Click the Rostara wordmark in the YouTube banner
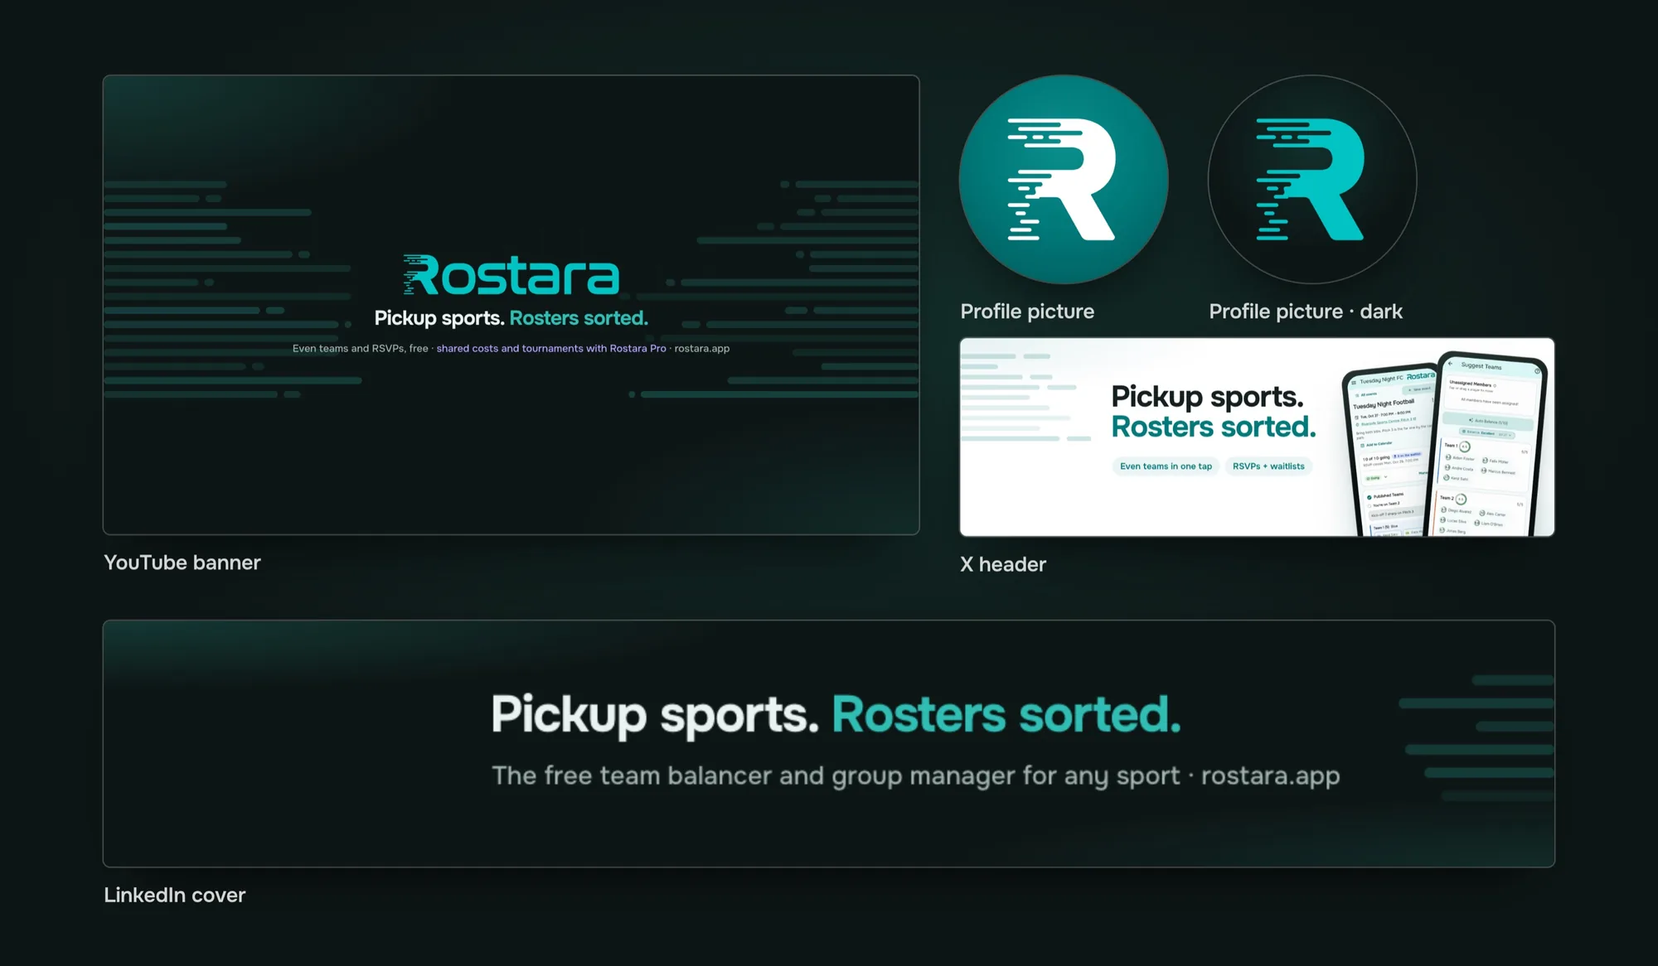1658x966 pixels. 511,275
